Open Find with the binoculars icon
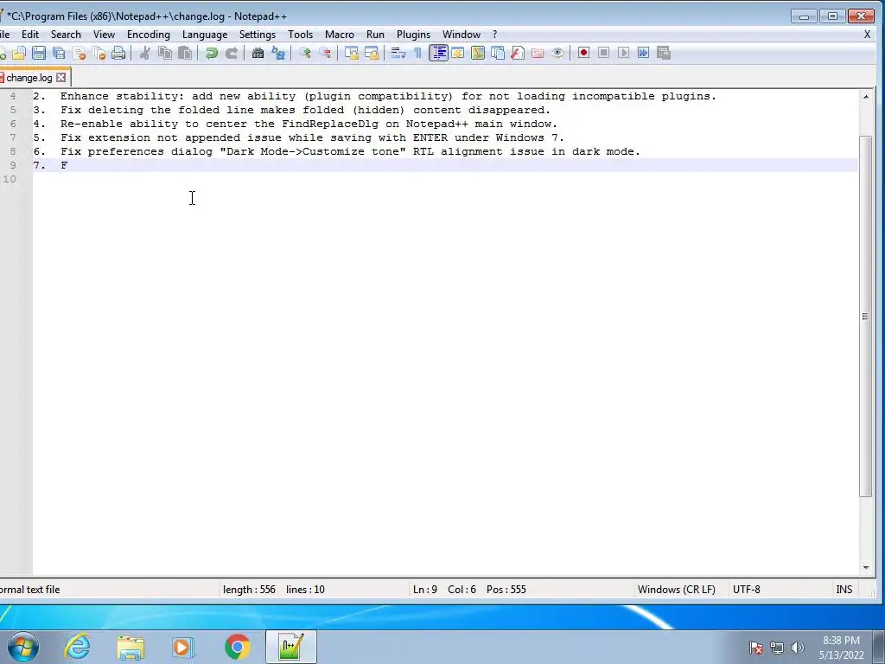This screenshot has height=664, width=885. coord(258,53)
